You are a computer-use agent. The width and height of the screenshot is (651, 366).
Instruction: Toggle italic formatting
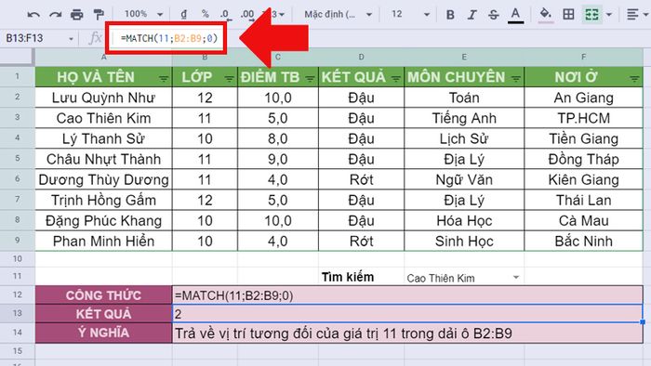coord(472,15)
